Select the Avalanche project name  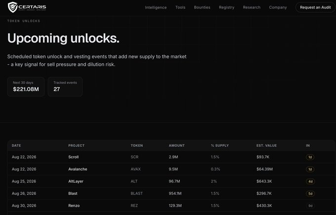[78, 169]
